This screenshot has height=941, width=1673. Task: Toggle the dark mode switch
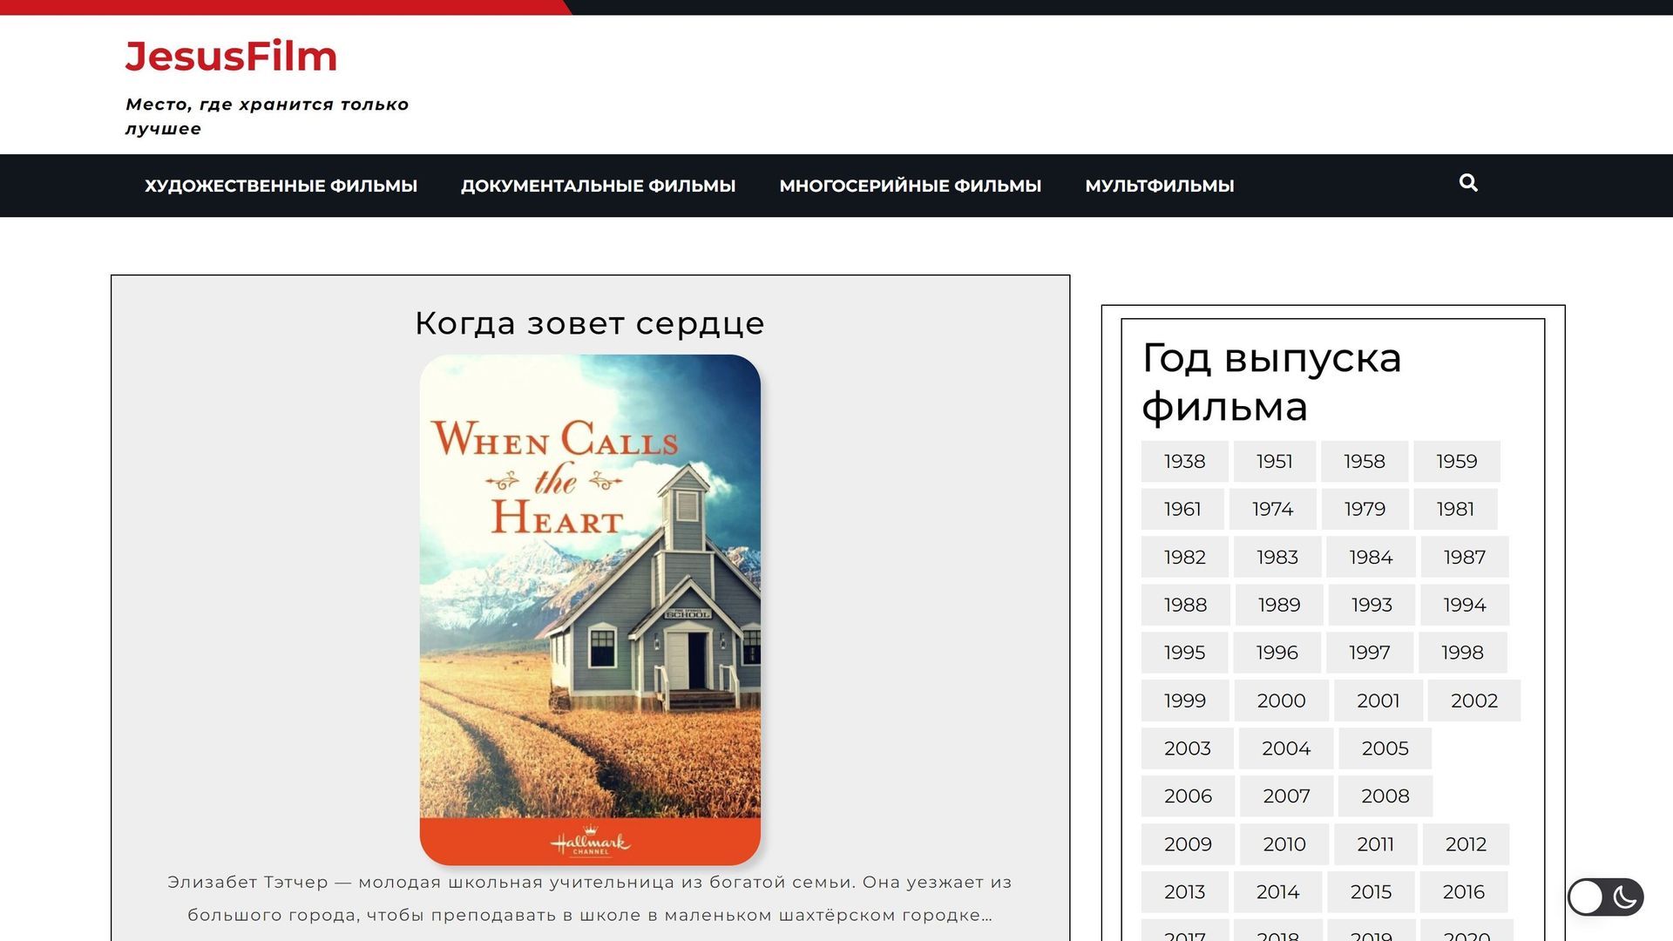[1605, 897]
